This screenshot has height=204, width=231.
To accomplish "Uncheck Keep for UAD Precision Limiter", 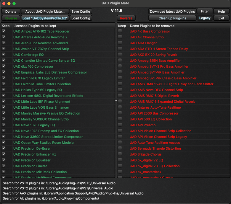I will 4,166.
